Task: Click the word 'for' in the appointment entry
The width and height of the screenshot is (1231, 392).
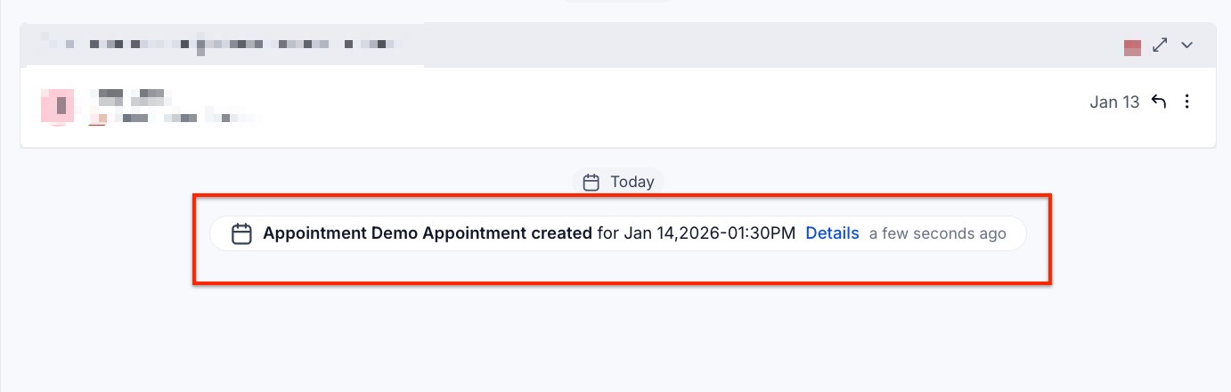Action: (608, 233)
